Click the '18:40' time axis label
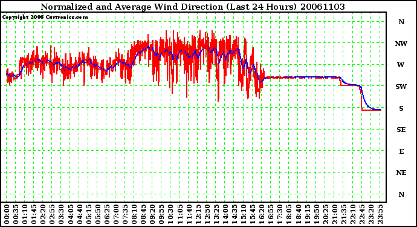The width and height of the screenshot is (417, 227). 299,214
